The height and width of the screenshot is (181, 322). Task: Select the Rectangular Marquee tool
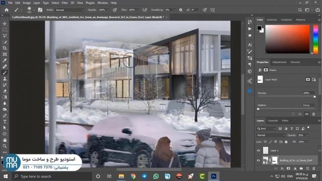pyautogui.click(x=5, y=30)
